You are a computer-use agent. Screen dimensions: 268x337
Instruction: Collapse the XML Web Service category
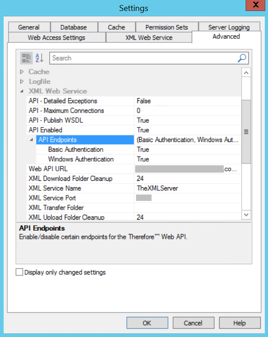click(22, 91)
